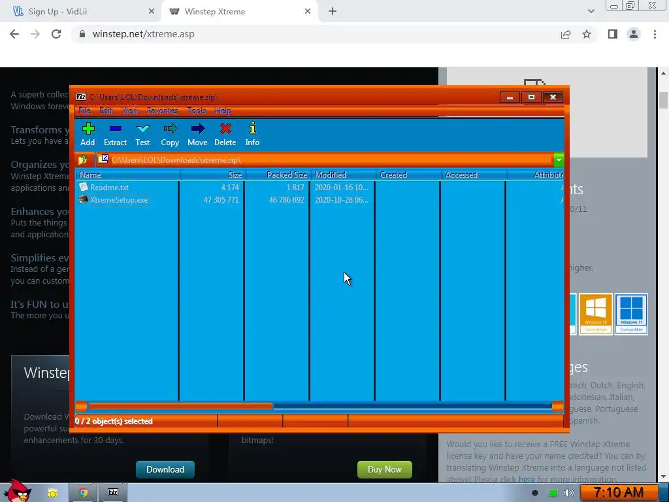Click the red Delete icon

pos(225,134)
